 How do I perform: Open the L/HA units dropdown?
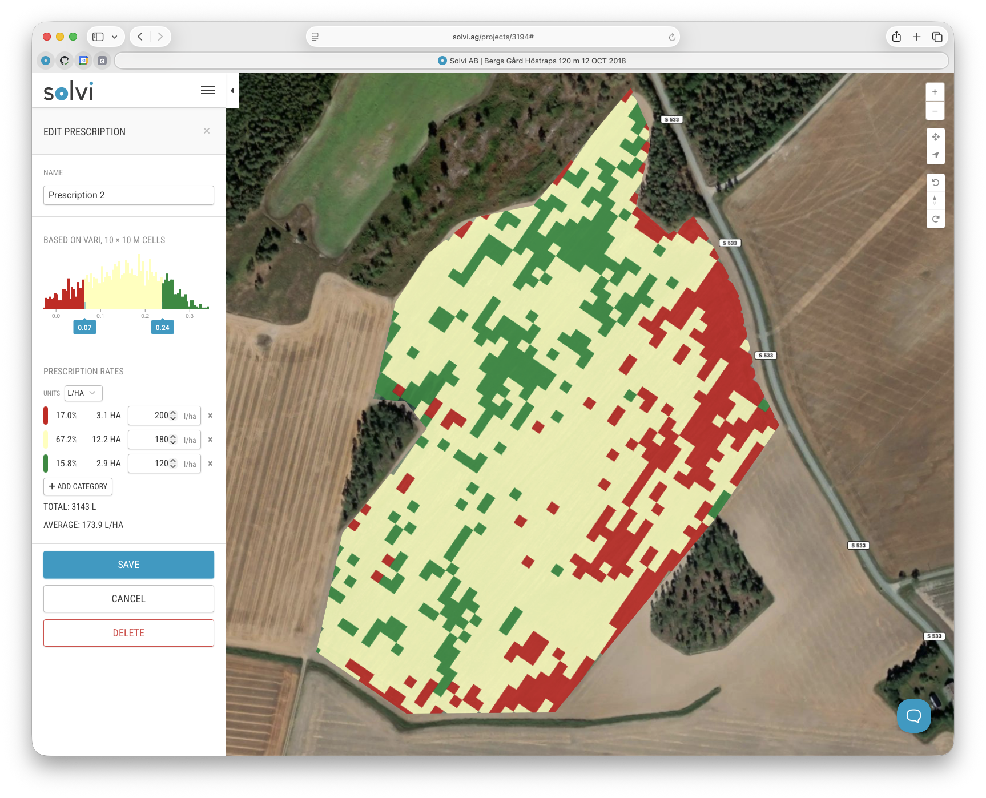click(83, 393)
